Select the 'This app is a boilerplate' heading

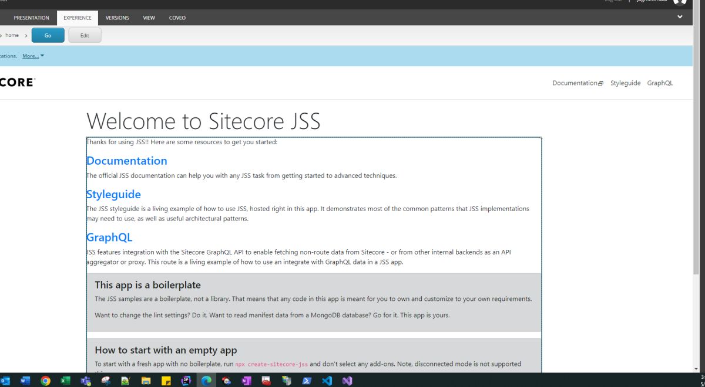click(x=148, y=285)
